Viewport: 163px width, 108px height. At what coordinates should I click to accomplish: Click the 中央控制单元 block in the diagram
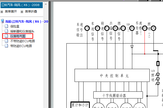[112, 75]
